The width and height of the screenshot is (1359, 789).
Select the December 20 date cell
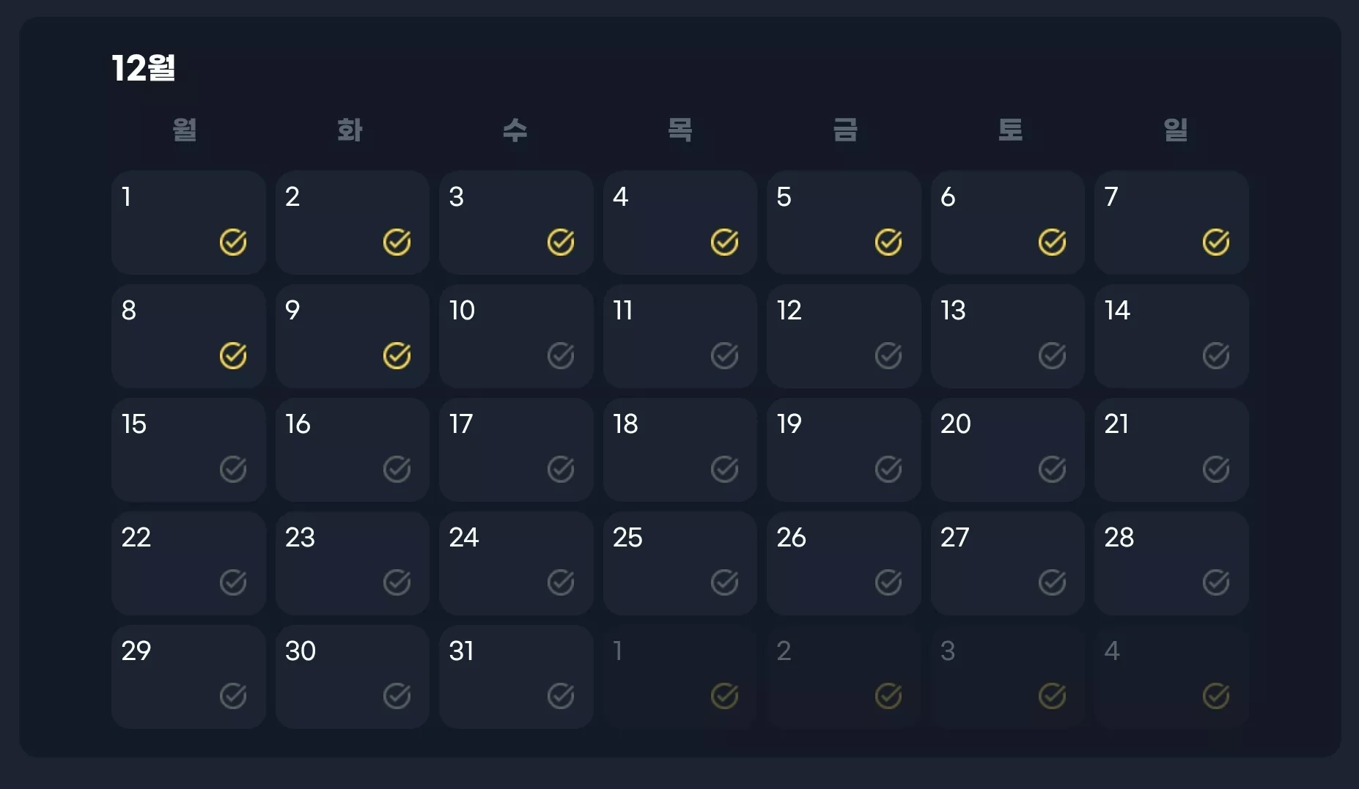pyautogui.click(x=1008, y=450)
